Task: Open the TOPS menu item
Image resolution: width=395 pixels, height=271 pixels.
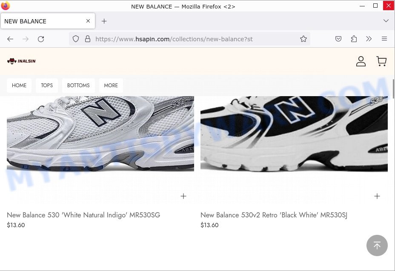Action: (47, 86)
